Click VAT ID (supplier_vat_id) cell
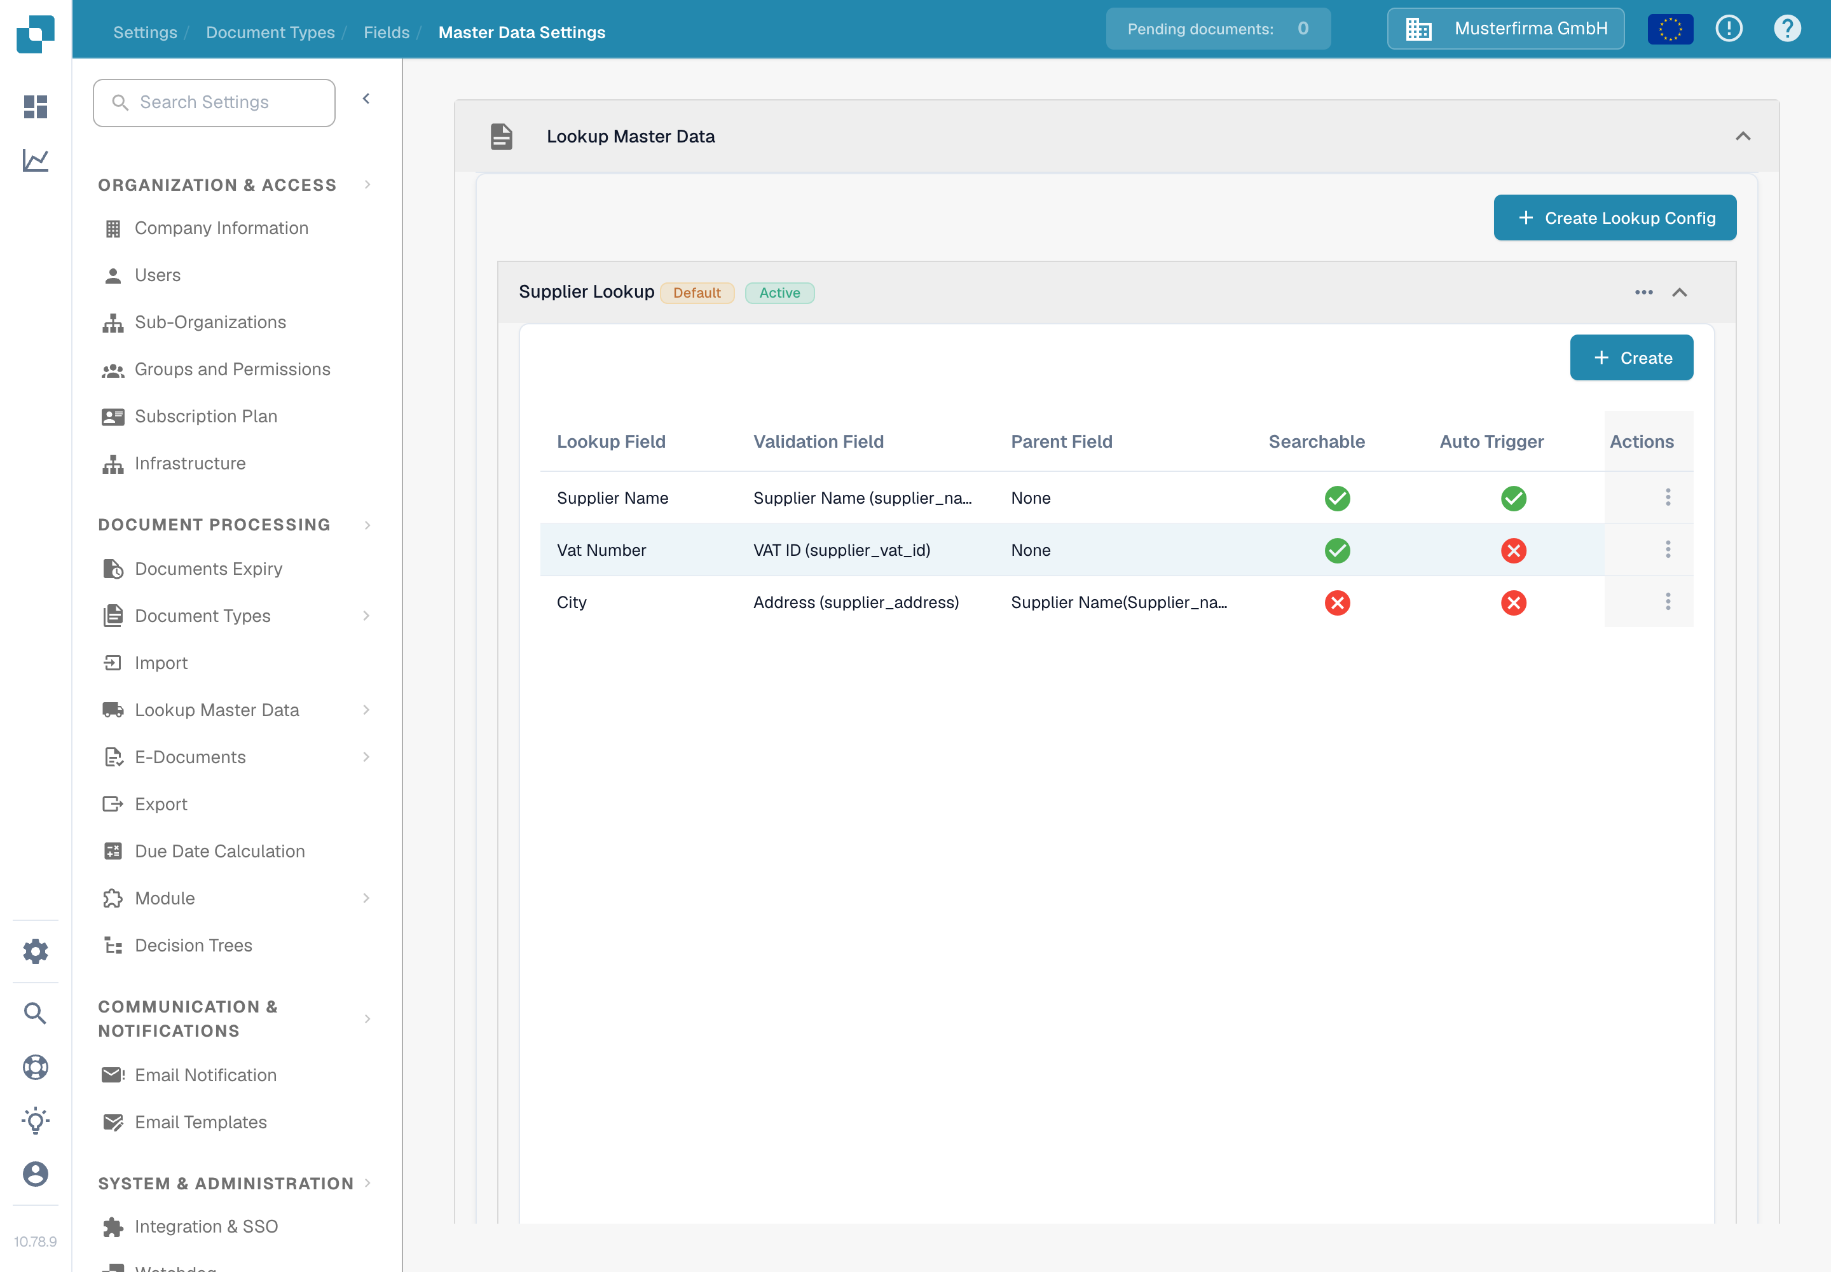 pos(841,550)
